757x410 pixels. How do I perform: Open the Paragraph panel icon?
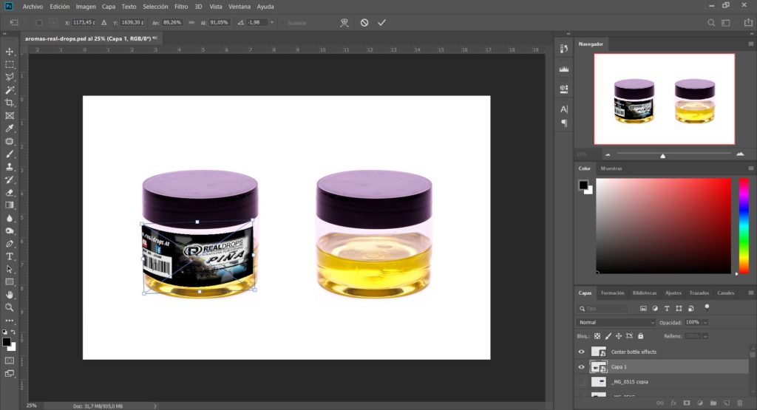564,123
